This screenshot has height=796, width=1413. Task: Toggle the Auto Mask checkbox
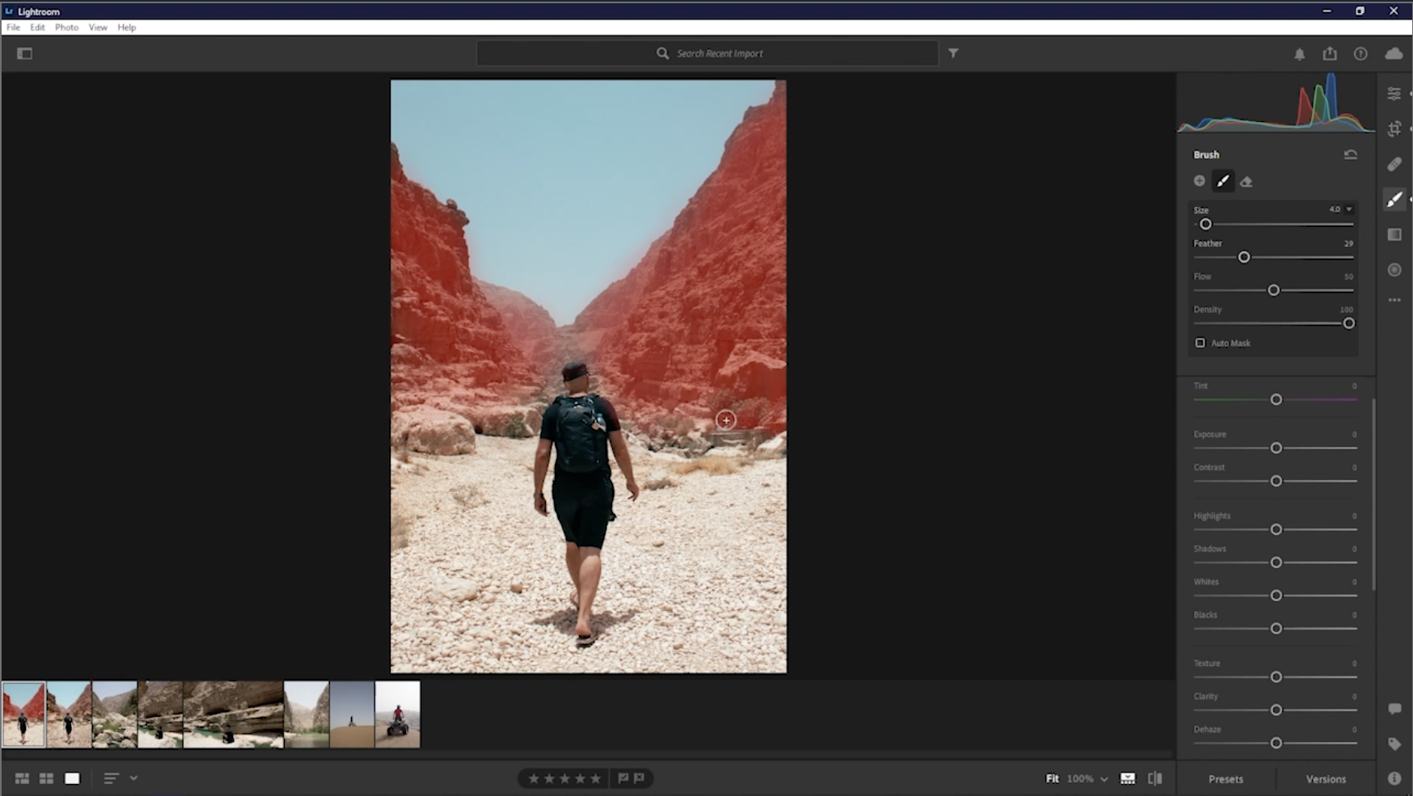pos(1200,343)
